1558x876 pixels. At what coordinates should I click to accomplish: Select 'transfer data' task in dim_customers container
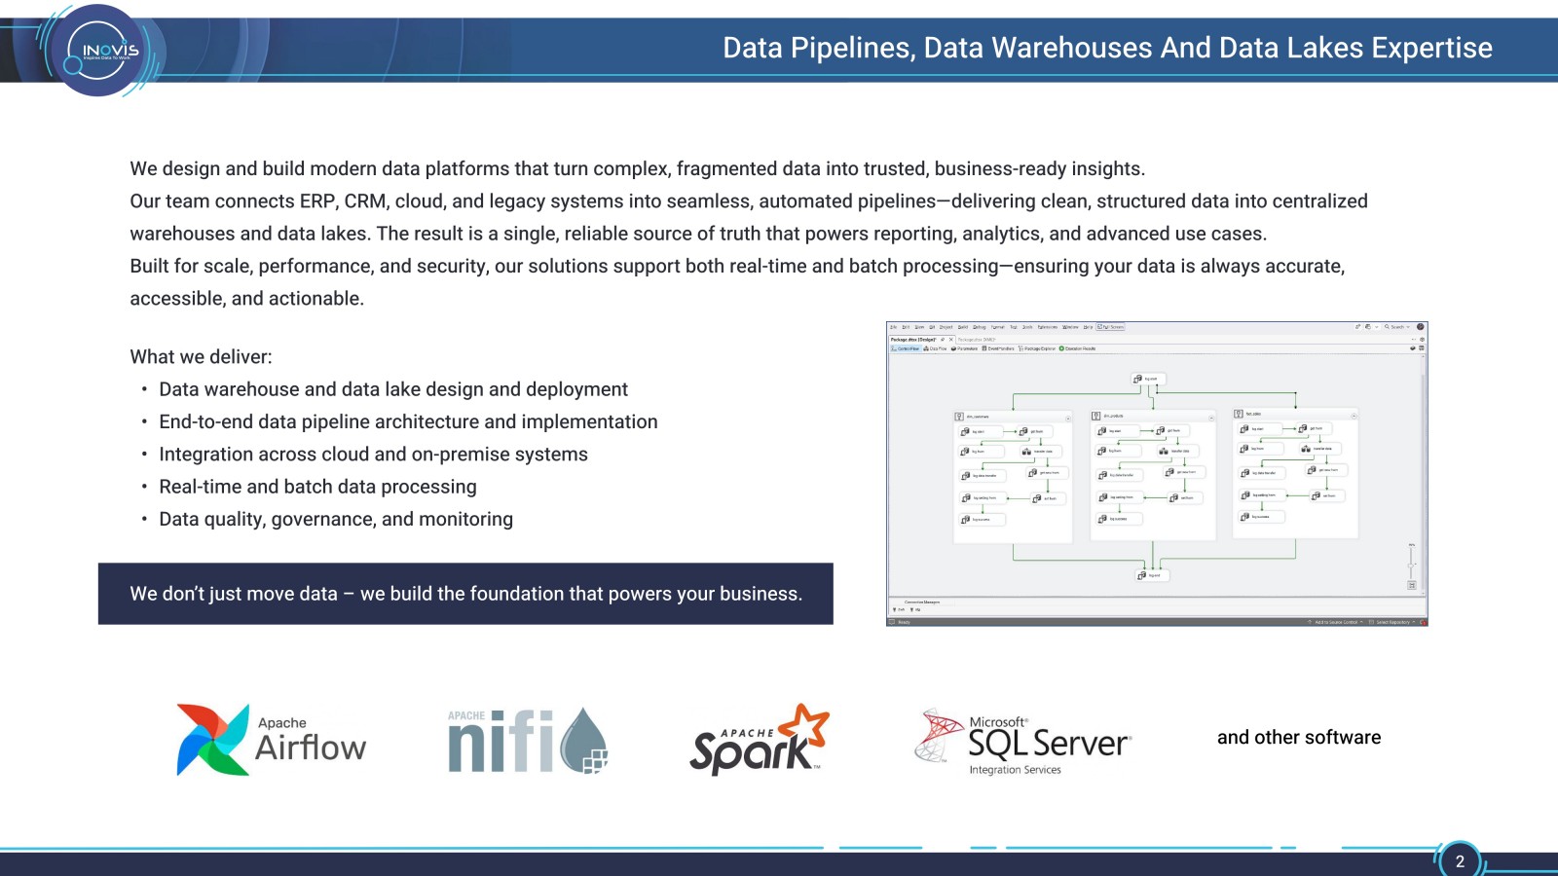(x=1041, y=452)
